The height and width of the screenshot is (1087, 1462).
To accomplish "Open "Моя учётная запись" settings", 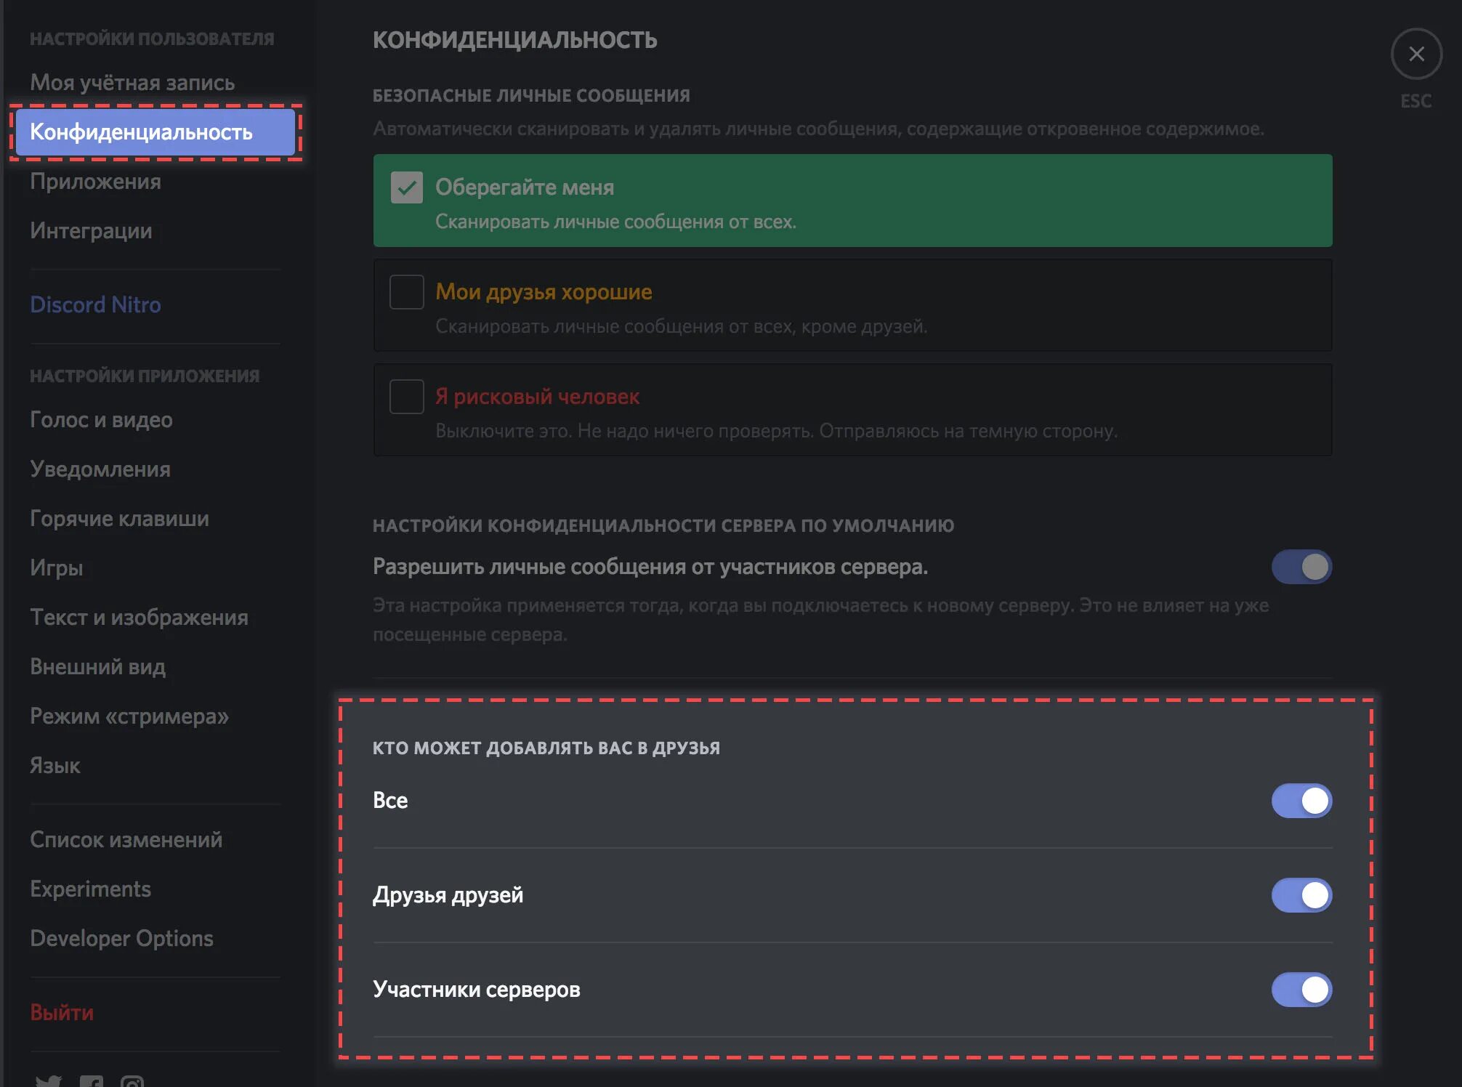I will pyautogui.click(x=132, y=83).
